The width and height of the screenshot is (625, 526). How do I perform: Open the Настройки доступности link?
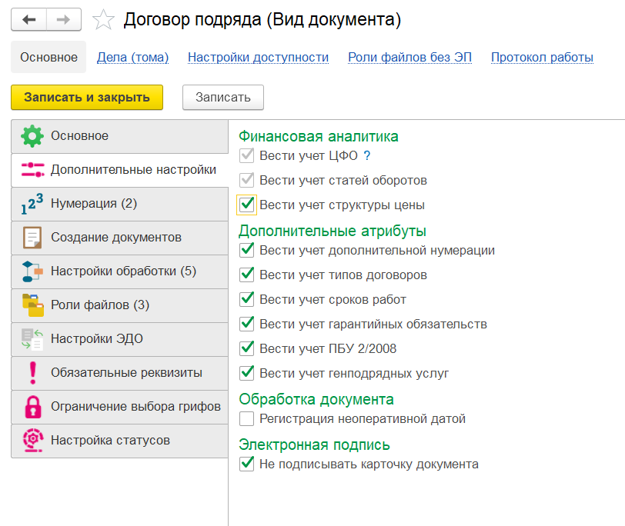(x=259, y=58)
